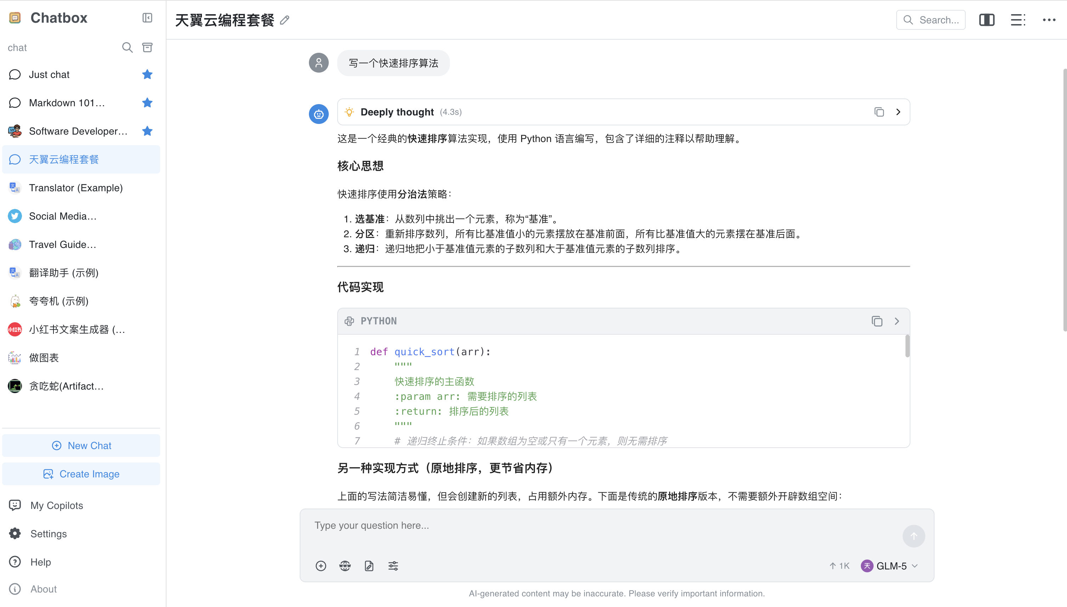Screen dimensions: 1067x607
Task: Open Settings from the sidebar
Action: pos(49,534)
